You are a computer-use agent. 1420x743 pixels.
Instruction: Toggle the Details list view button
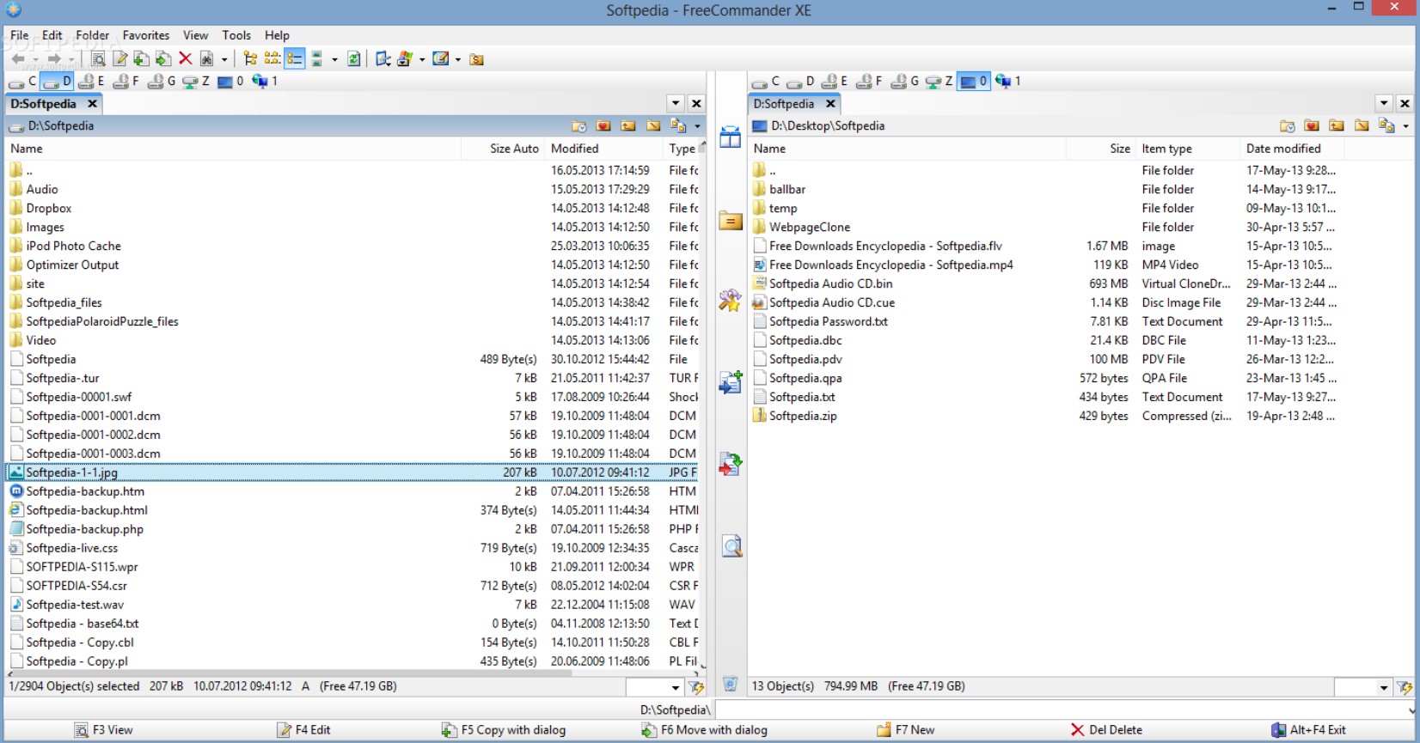[x=294, y=59]
